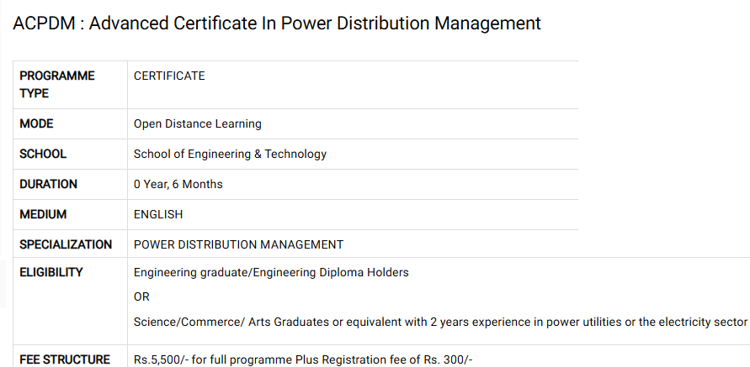This screenshot has height=367, width=750.
Task: Click the 0 Year, 6 Months value
Action: click(x=178, y=184)
